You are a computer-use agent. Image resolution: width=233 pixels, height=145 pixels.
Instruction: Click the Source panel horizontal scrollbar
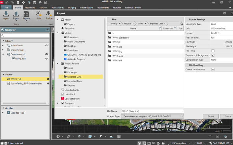pos(25,103)
